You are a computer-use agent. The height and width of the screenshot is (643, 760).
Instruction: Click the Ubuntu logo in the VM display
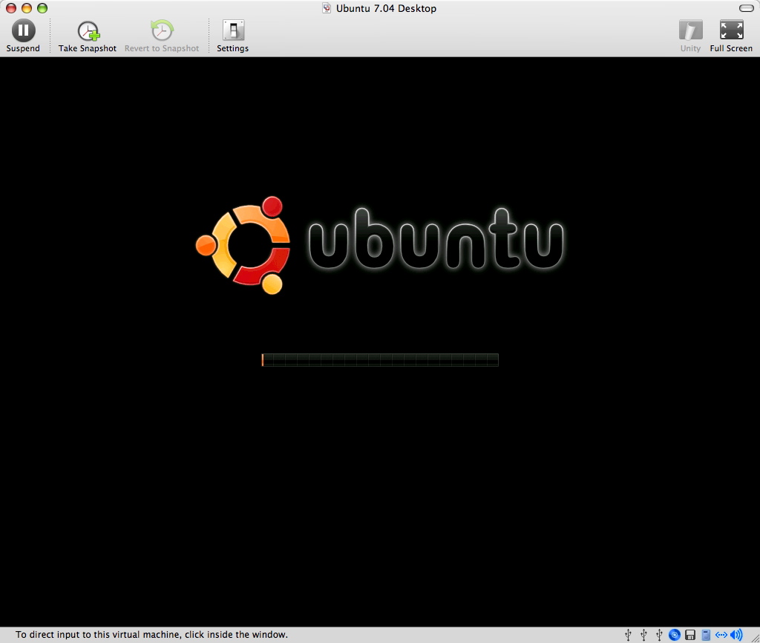243,245
